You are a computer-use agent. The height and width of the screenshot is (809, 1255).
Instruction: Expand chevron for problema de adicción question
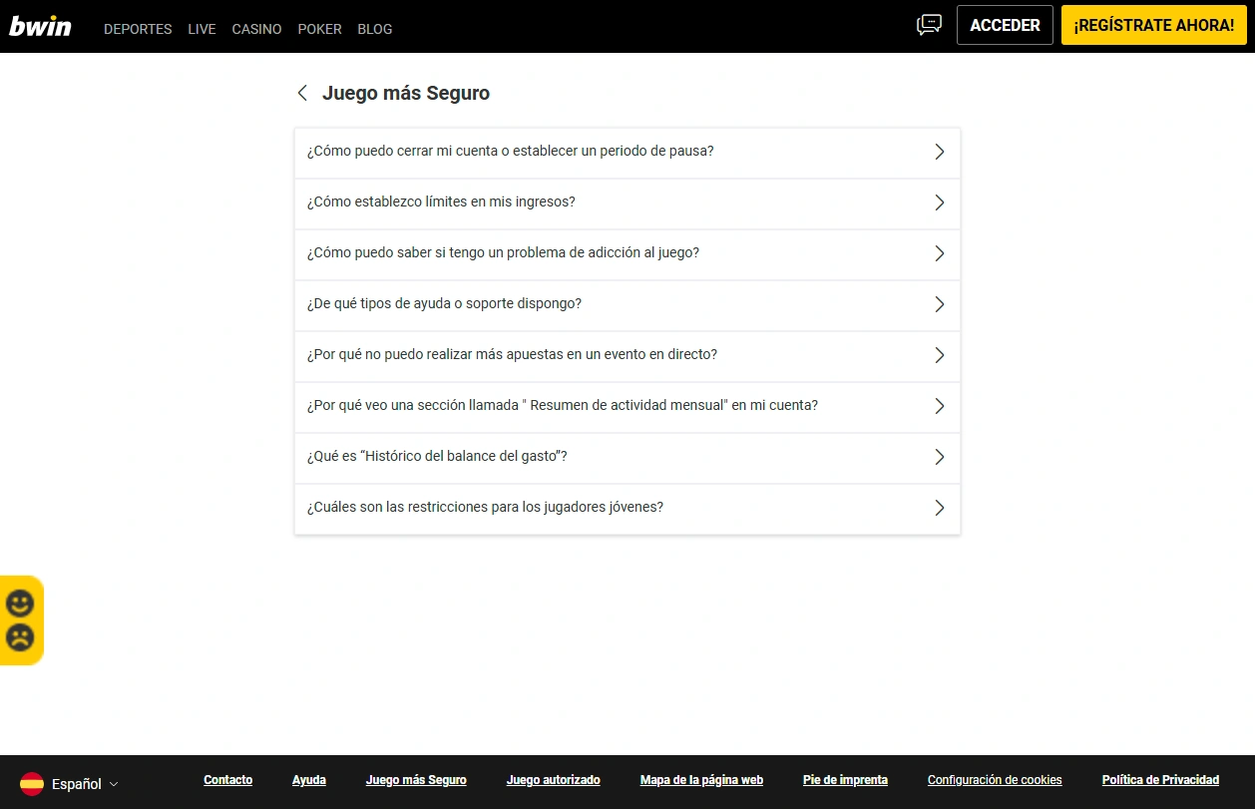(939, 253)
